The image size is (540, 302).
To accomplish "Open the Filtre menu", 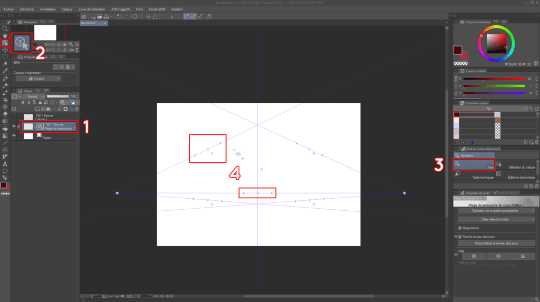I will click(x=139, y=9).
